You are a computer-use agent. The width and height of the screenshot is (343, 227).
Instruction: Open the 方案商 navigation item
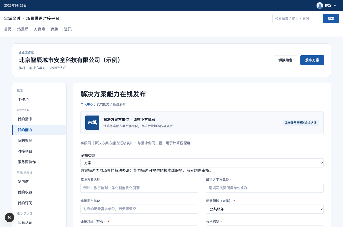click(40, 29)
